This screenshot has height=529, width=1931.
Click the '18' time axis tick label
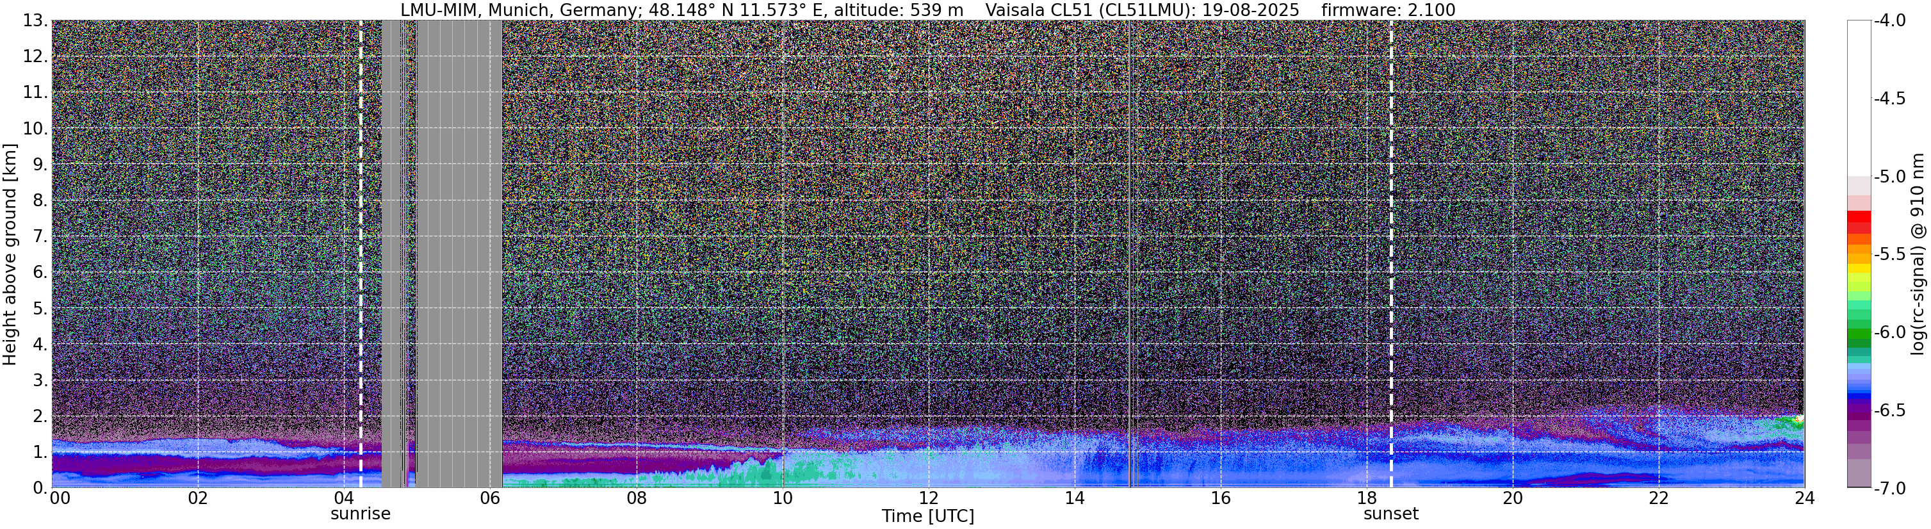click(1367, 498)
